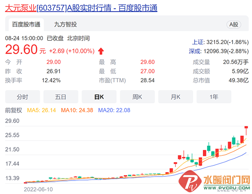The image size is (252, 194).
Task: Click the 最高 value 29.60
Action: pyautogui.click(x=147, y=62)
